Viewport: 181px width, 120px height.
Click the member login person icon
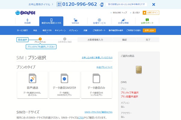pyautogui.click(x=144, y=13)
